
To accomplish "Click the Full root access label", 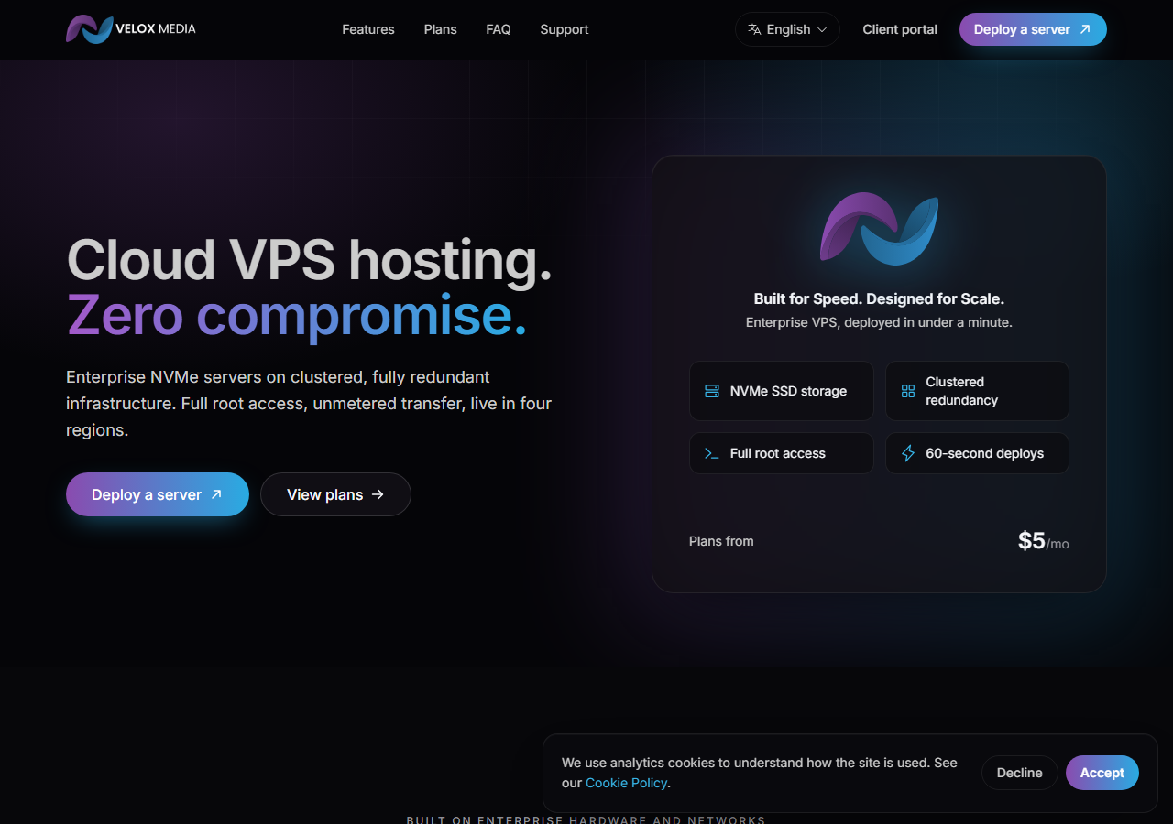I will (x=778, y=453).
